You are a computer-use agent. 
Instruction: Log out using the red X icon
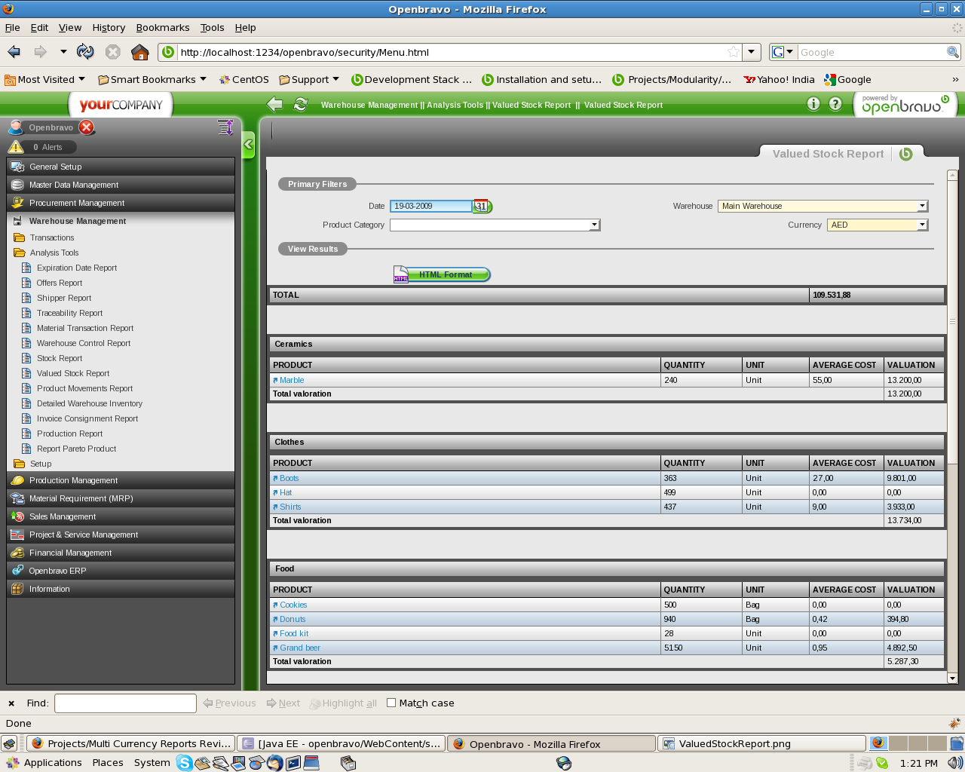coord(87,127)
